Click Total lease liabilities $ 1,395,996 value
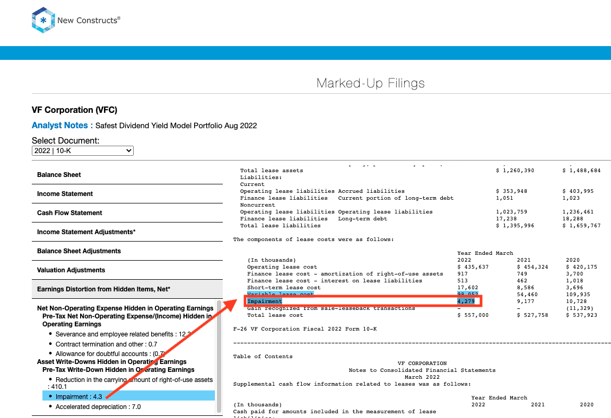Image resolution: width=611 pixels, height=418 pixels. point(515,226)
